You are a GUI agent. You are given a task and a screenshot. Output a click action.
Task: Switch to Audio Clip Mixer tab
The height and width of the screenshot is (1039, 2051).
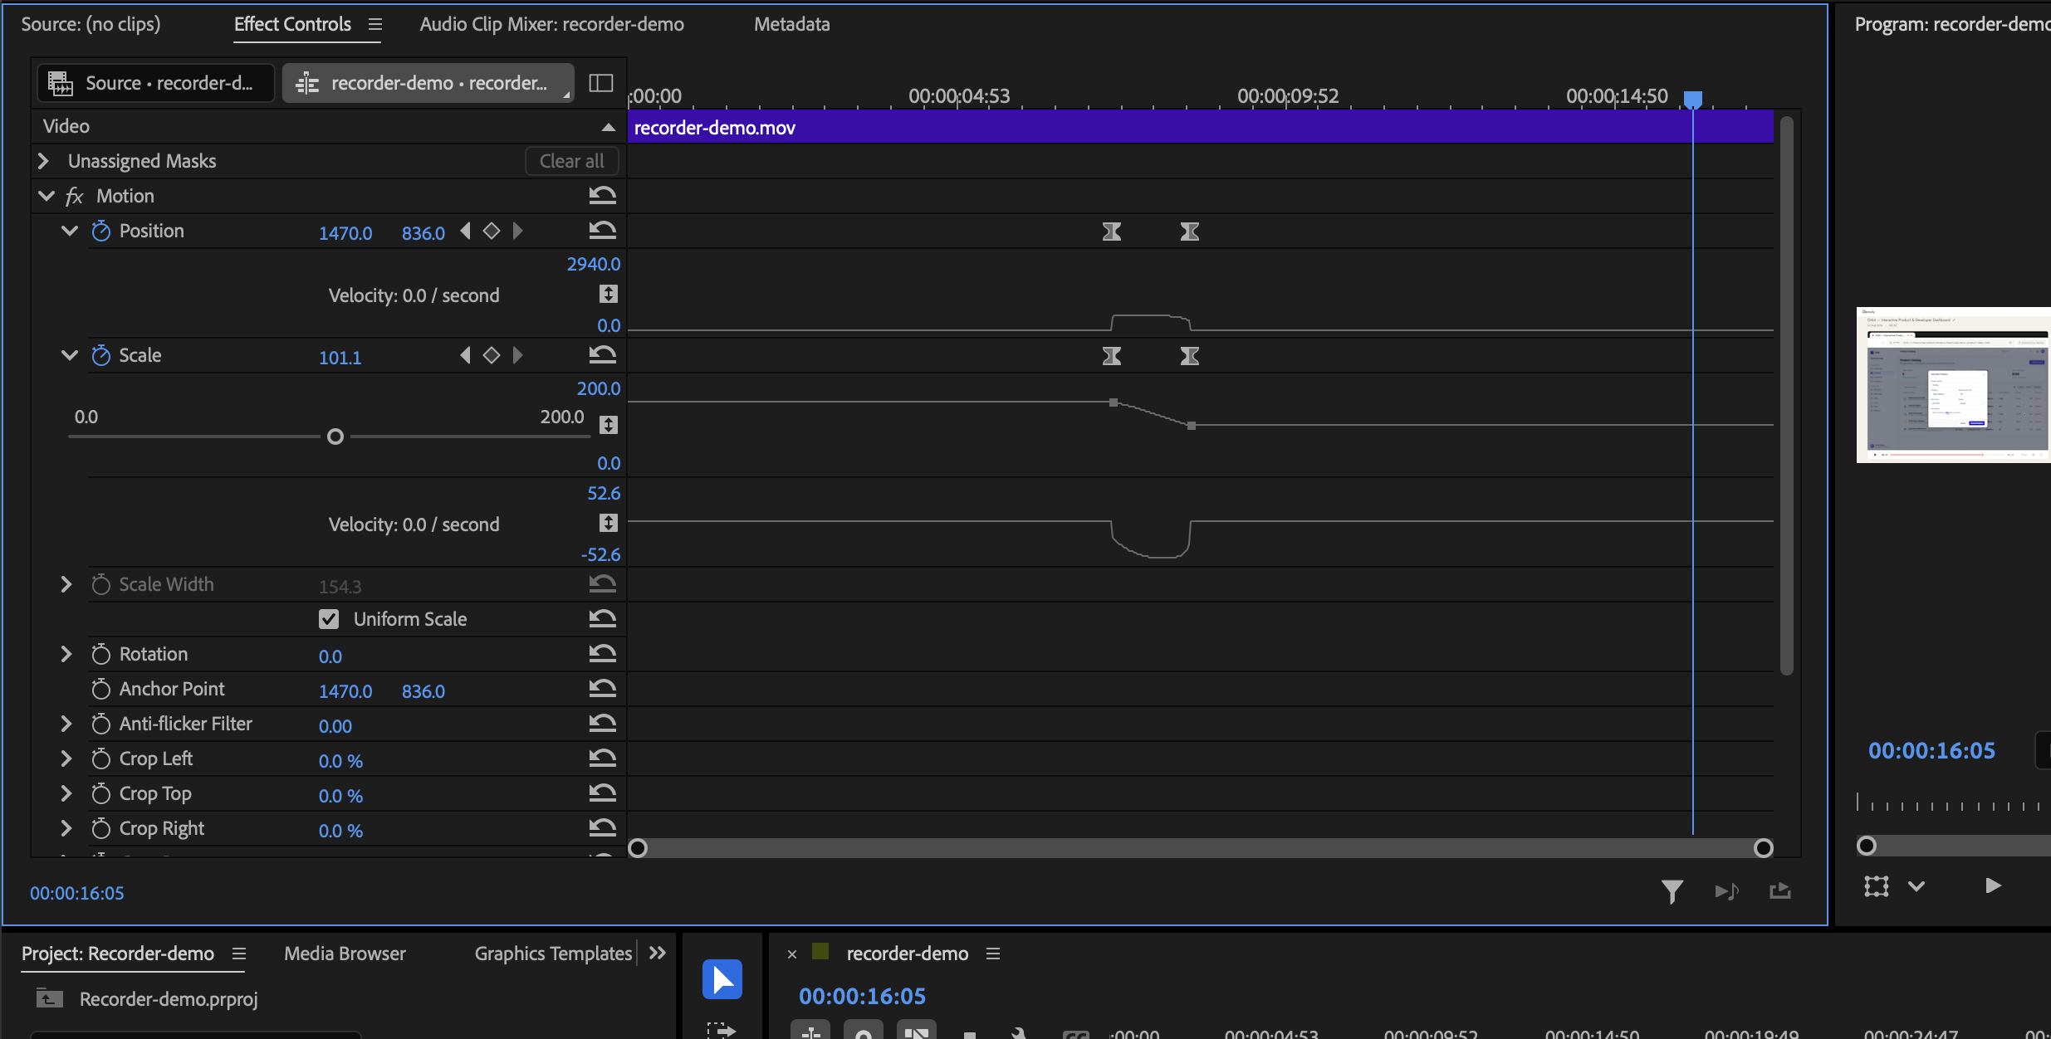point(551,24)
